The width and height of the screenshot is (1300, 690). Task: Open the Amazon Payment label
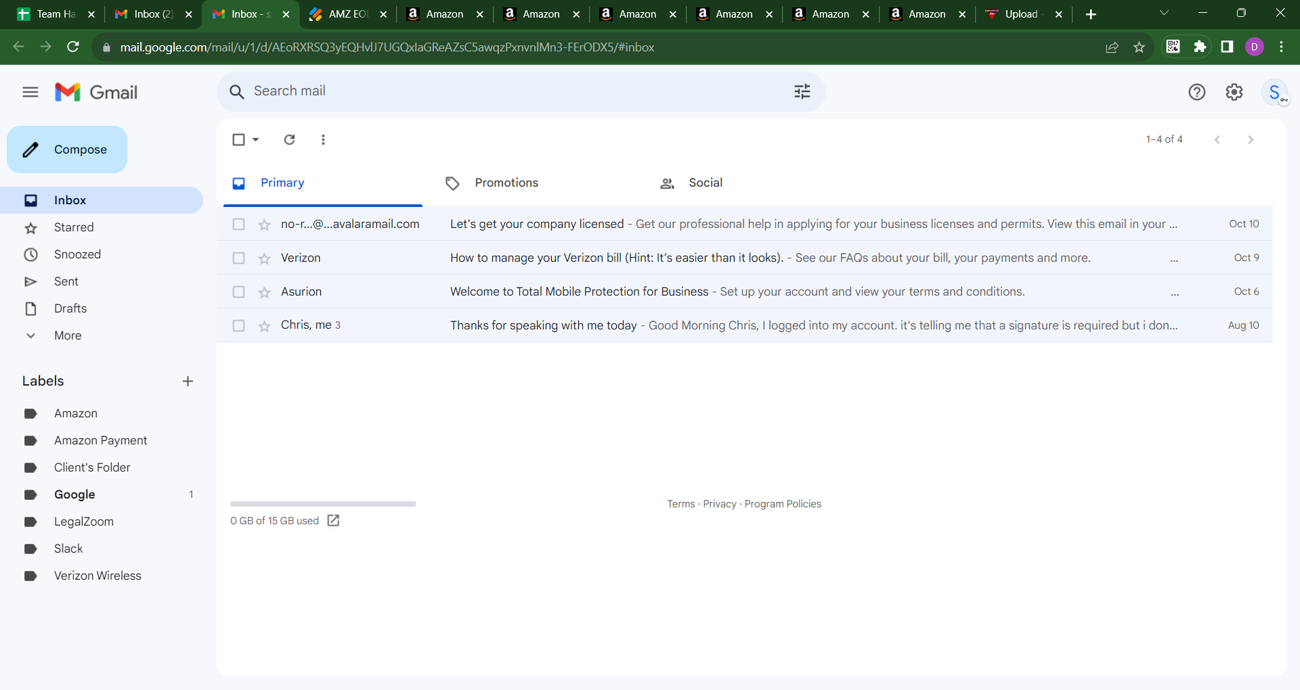[x=101, y=440]
